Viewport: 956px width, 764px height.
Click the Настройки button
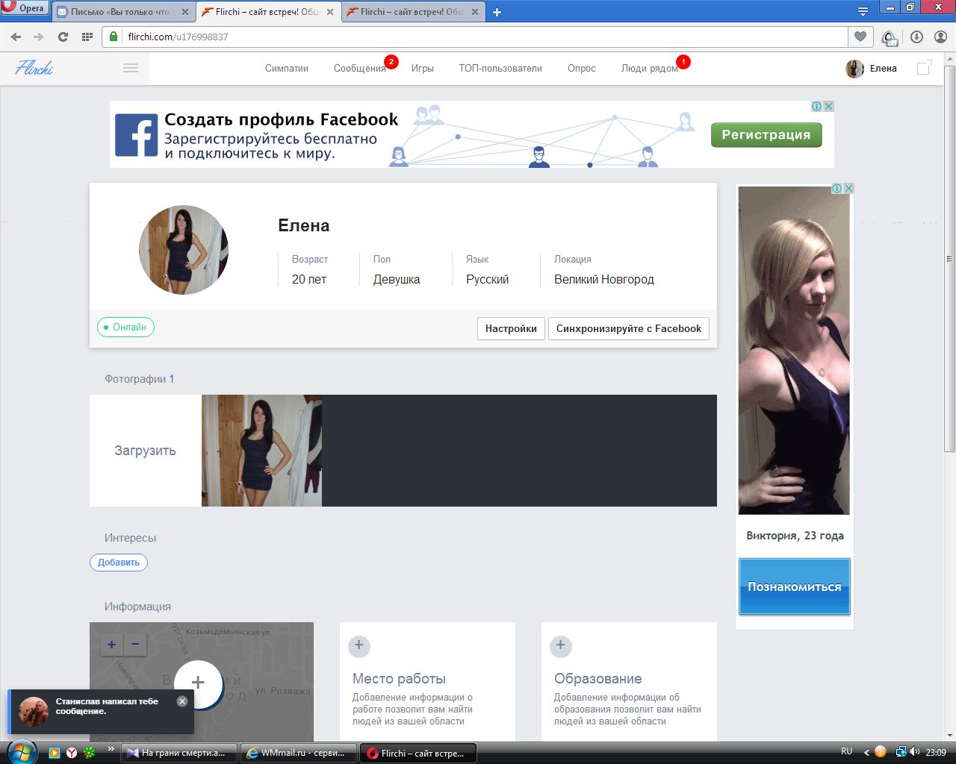[x=511, y=328]
